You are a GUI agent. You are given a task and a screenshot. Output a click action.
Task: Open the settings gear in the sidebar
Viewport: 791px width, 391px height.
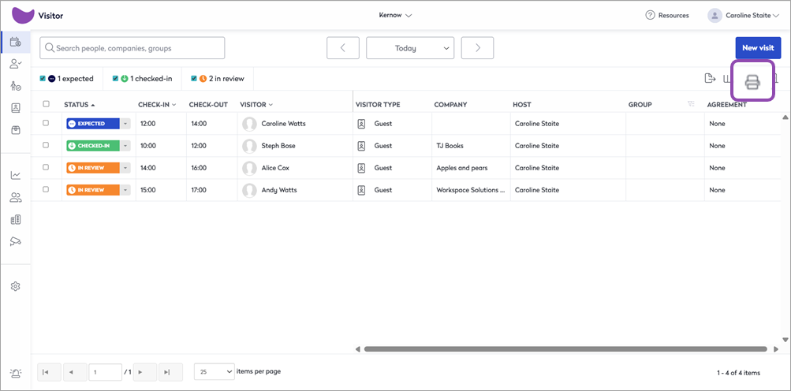click(x=15, y=286)
